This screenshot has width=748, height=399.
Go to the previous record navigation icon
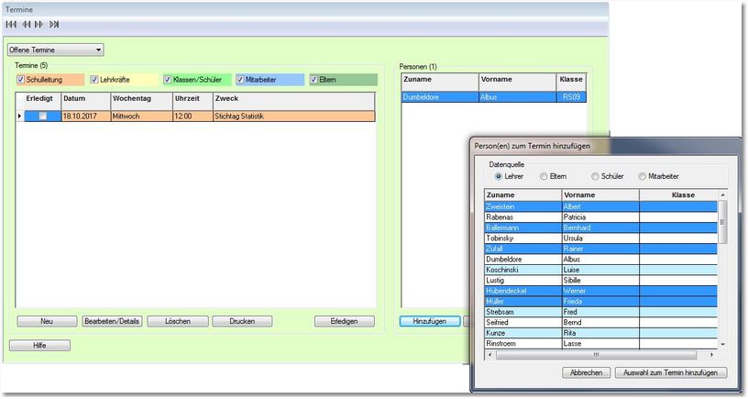point(25,24)
